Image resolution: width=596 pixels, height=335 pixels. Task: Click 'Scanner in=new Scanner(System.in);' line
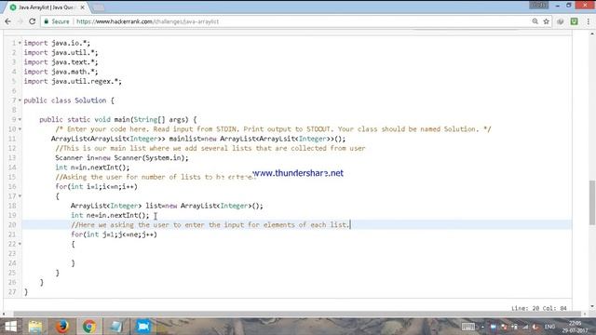tap(122, 157)
